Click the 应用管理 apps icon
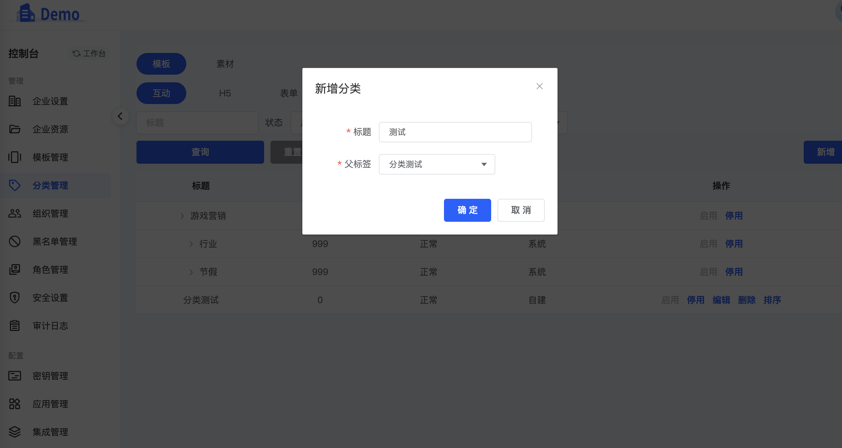The width and height of the screenshot is (842, 448). click(x=15, y=404)
